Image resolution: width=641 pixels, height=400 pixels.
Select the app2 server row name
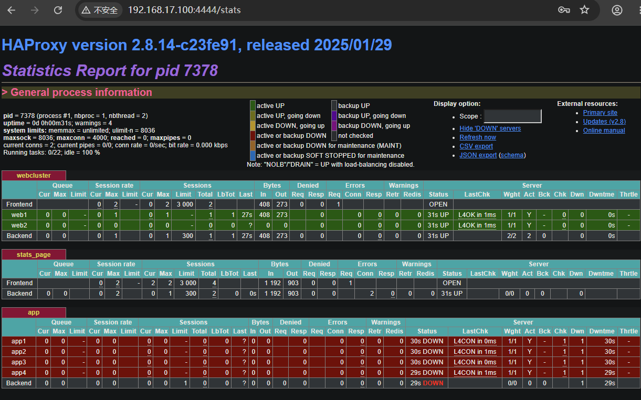pyautogui.click(x=19, y=352)
